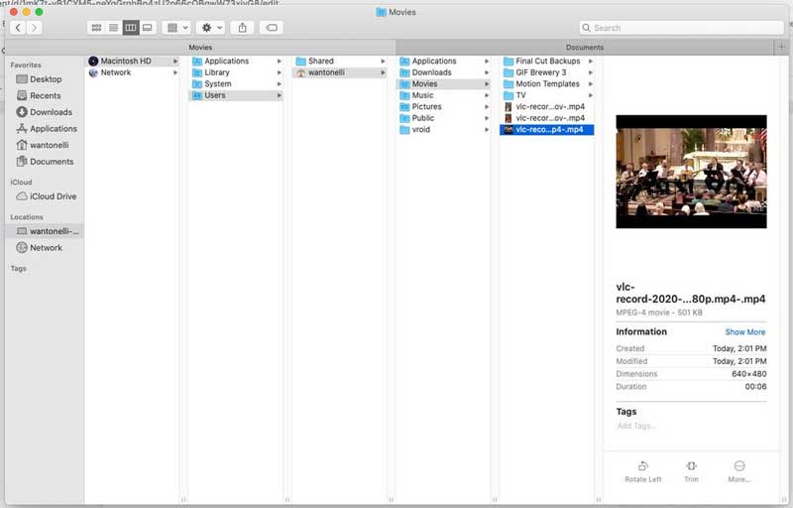The image size is (793, 508).
Task: Expand Final Cut Backups arrow
Action: [x=591, y=61]
